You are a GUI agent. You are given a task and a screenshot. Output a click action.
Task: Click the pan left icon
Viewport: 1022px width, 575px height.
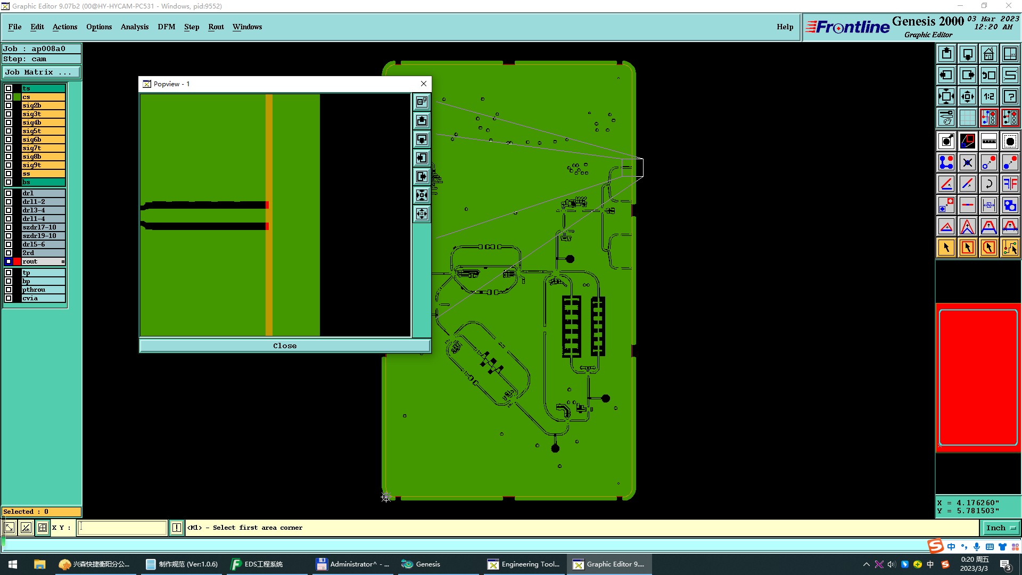946,75
